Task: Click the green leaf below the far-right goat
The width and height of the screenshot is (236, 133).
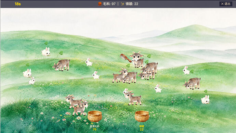Action: click(x=206, y=91)
